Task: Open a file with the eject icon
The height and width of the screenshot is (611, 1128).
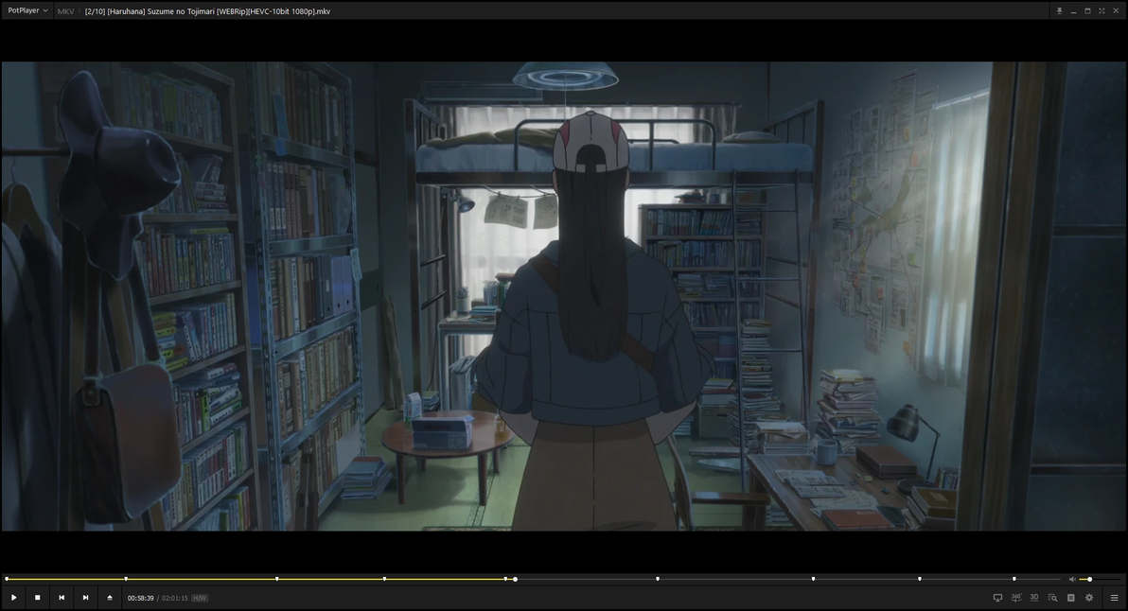Action: point(110,598)
